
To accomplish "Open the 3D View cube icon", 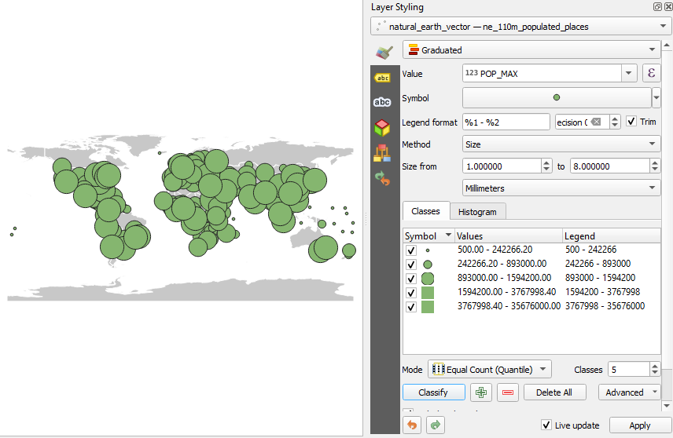I will tap(382, 127).
